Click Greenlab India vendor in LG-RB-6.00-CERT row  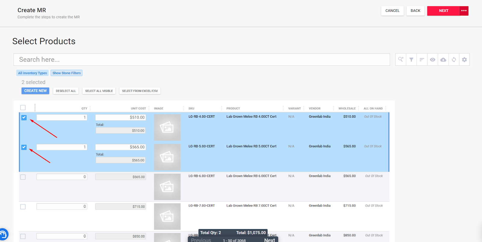[x=320, y=176]
